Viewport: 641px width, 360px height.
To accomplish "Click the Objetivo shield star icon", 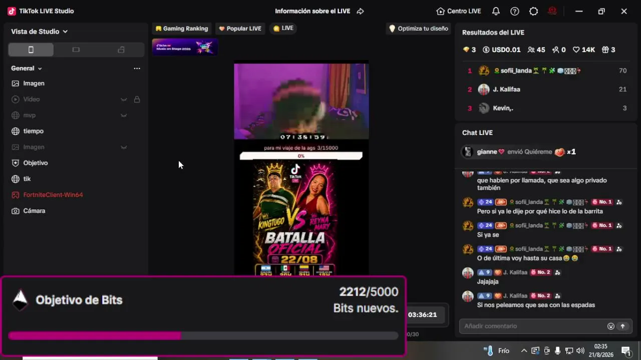I will (x=16, y=163).
